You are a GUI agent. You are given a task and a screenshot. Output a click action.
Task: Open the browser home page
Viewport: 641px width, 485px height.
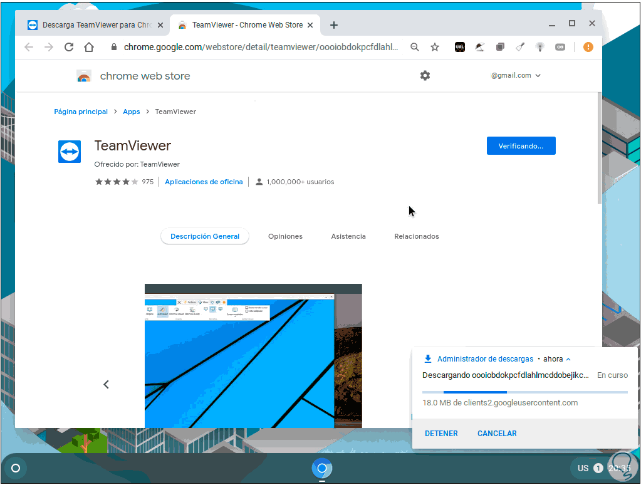click(89, 48)
